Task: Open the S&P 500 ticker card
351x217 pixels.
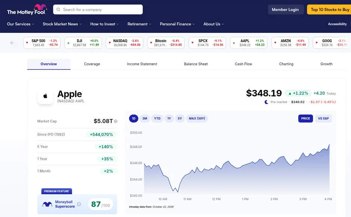Action: pos(42,43)
